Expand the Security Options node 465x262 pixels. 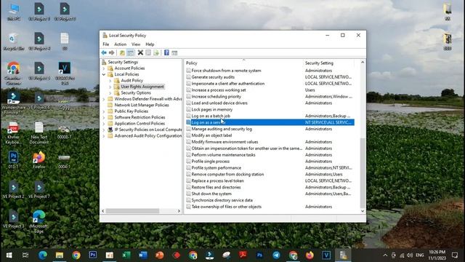(110, 93)
